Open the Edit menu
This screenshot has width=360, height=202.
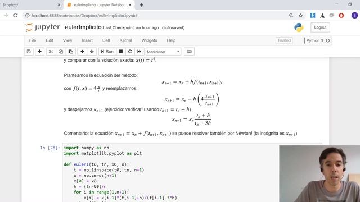(49, 40)
